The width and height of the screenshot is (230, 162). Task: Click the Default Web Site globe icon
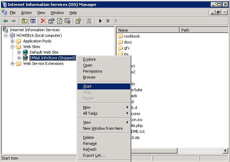pyautogui.click(x=25, y=52)
